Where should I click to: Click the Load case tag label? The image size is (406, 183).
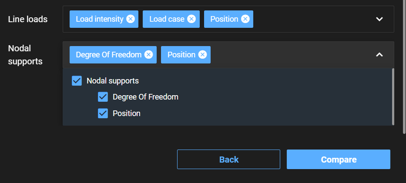(167, 19)
